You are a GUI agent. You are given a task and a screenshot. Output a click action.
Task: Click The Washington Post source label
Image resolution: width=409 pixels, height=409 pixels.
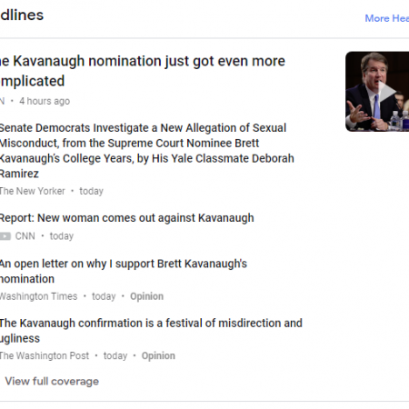pyautogui.click(x=45, y=355)
